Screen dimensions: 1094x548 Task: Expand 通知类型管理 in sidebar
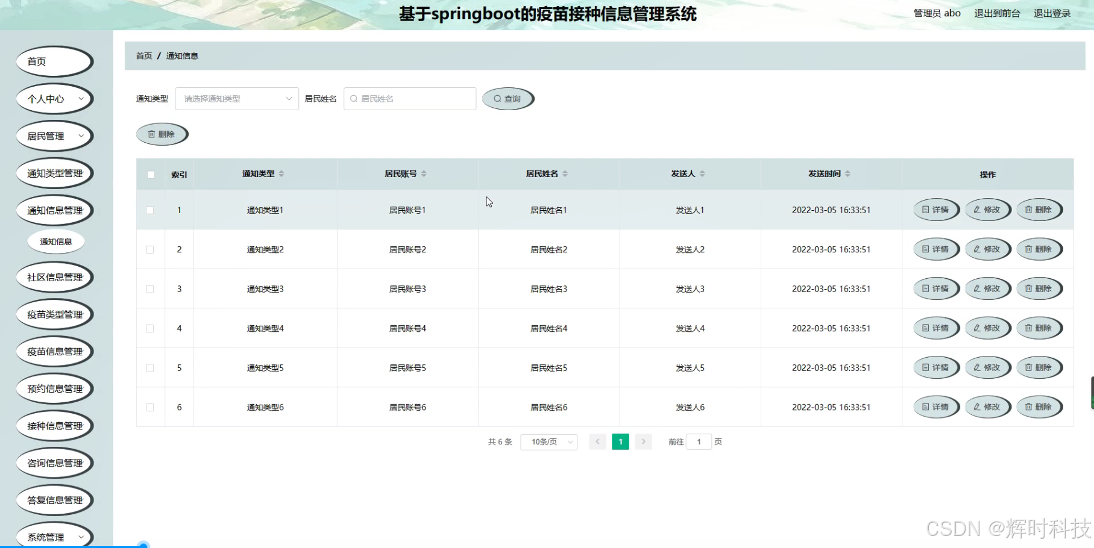(54, 173)
